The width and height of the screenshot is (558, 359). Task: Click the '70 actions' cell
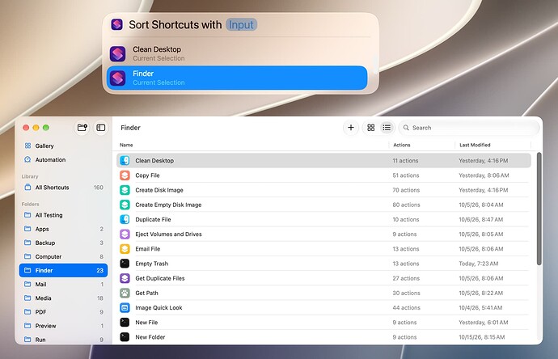click(x=406, y=190)
